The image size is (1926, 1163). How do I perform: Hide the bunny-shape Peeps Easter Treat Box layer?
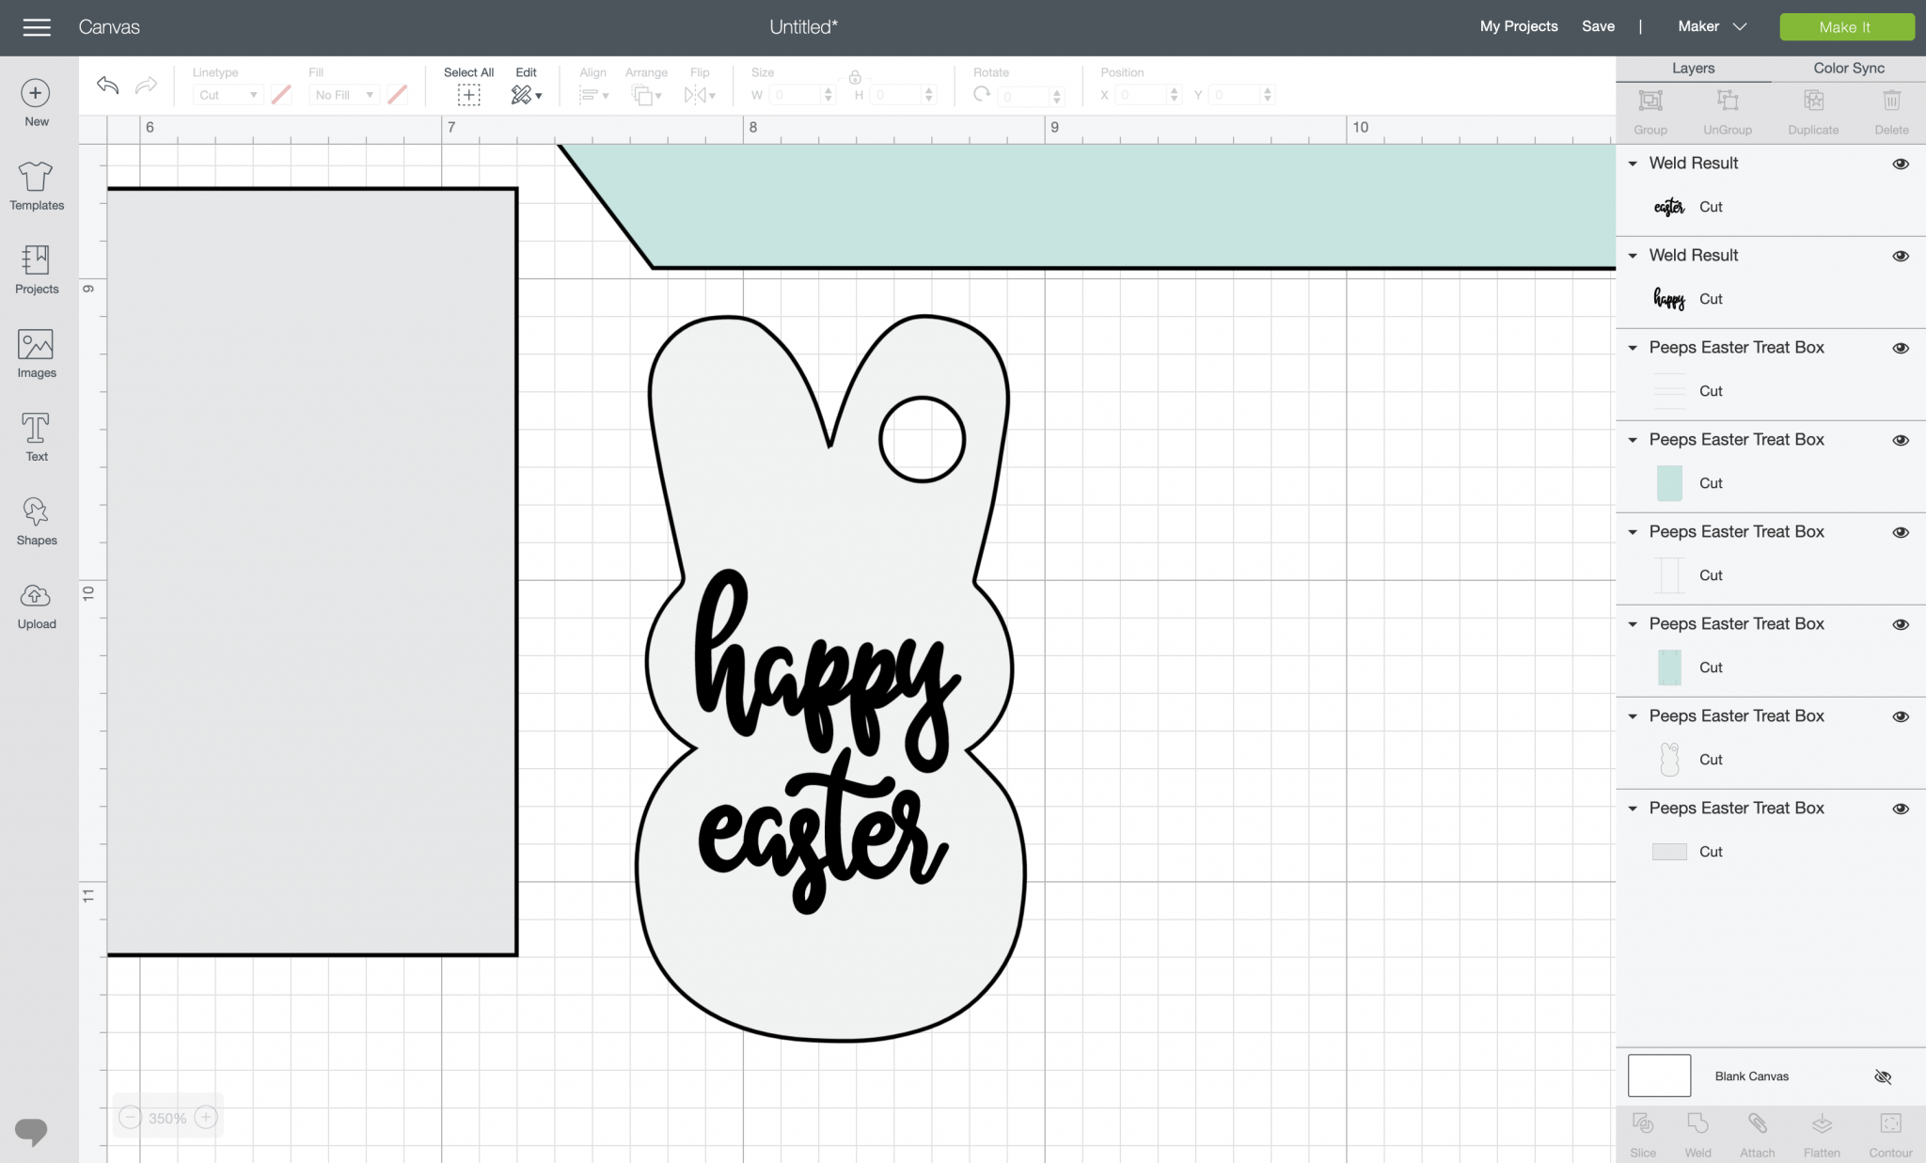point(1901,716)
